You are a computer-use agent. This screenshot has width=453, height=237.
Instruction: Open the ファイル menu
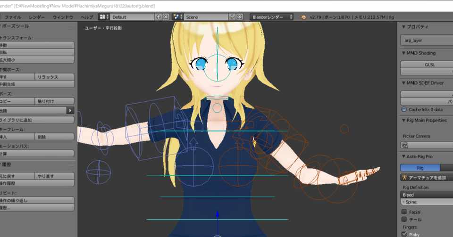pyautogui.click(x=13, y=17)
